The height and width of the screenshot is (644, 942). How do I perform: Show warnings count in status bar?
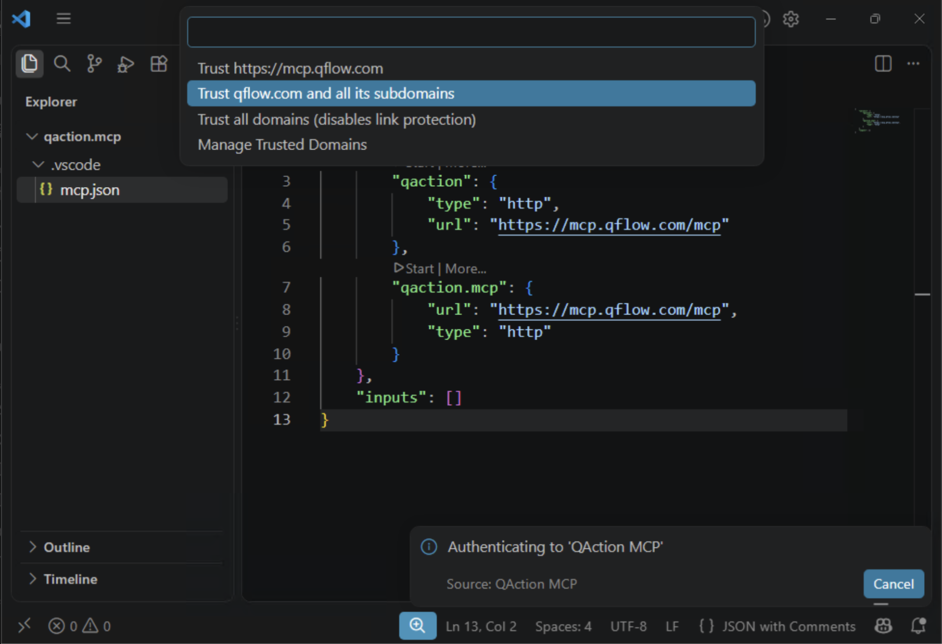tap(97, 626)
